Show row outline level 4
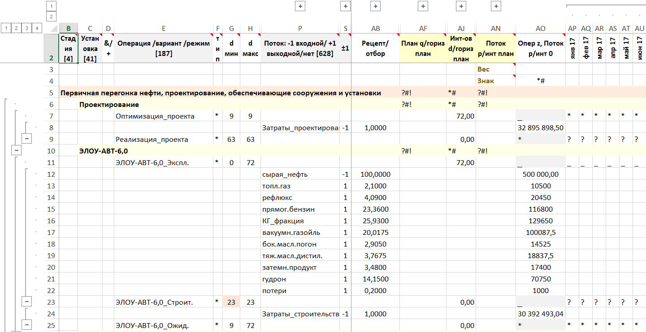The image size is (646, 332). click(37, 29)
